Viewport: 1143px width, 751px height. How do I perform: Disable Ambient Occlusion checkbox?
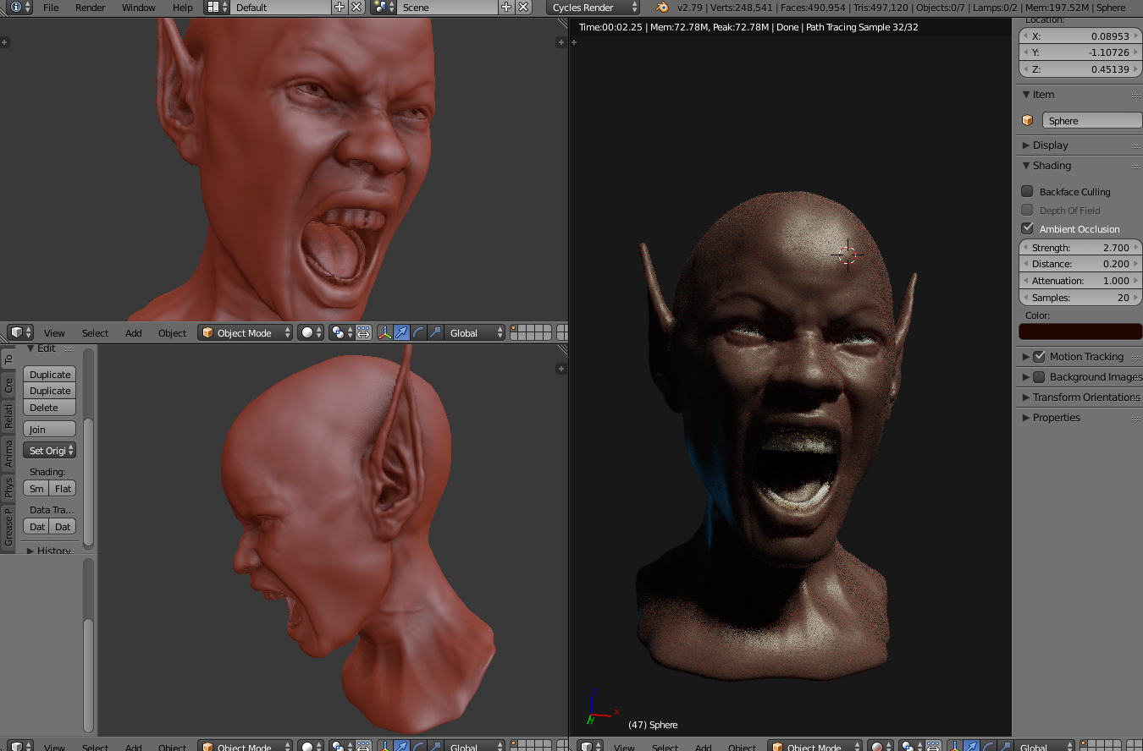[1027, 228]
